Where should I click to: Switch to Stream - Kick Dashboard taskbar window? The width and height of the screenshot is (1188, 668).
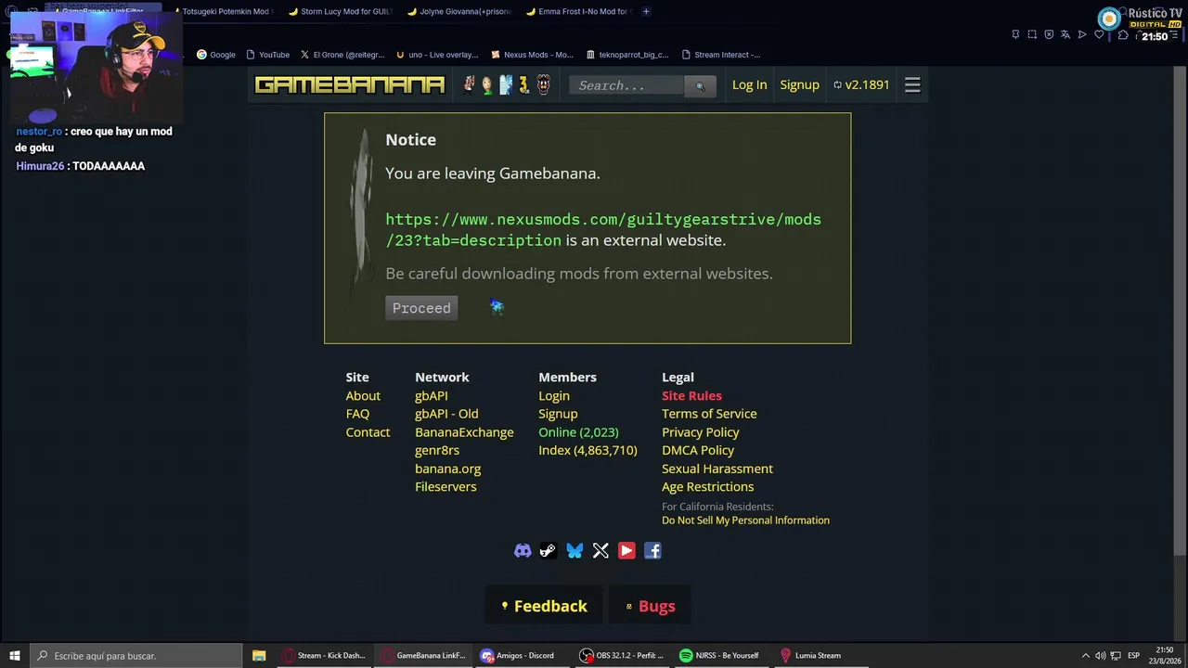pyautogui.click(x=324, y=655)
